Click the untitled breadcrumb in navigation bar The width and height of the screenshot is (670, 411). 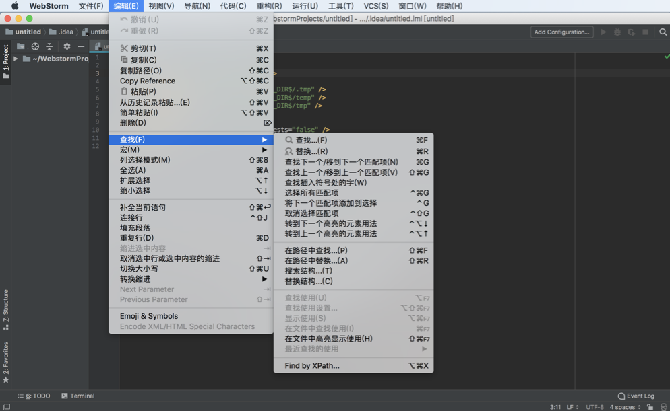pos(24,32)
